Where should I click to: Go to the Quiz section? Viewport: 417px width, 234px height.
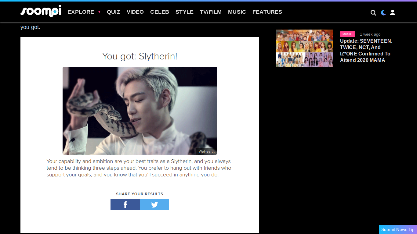coord(114,12)
